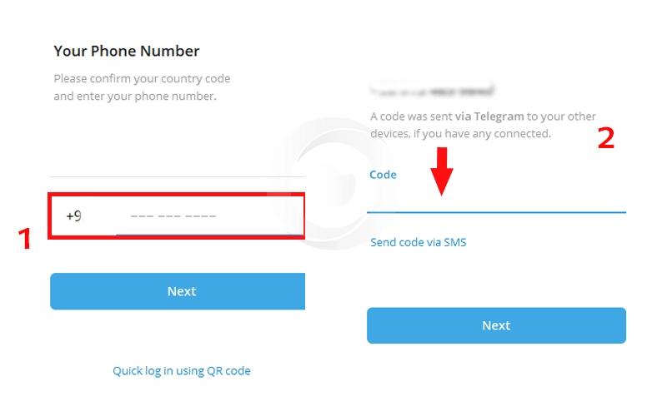Click the red number 1 annotation
This screenshot has height=416, width=667.
tap(25, 240)
